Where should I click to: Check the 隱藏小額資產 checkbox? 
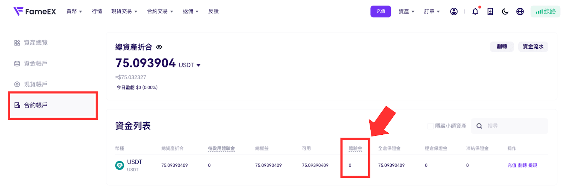(x=431, y=126)
